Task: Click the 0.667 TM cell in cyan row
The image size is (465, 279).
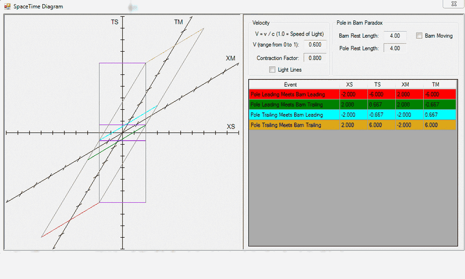Action: 439,115
